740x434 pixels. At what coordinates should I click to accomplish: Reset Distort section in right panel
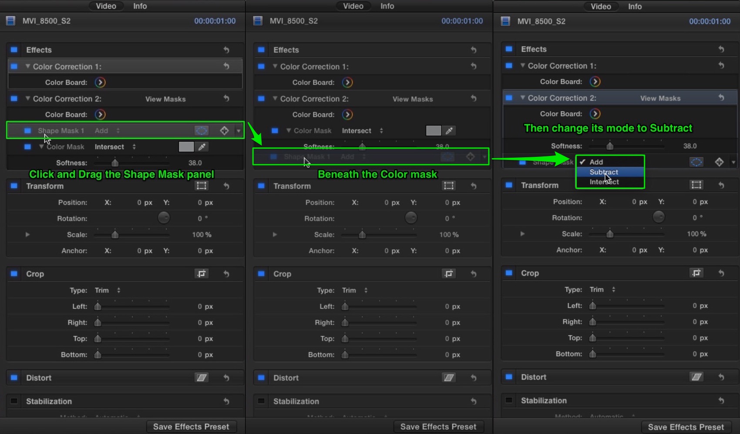(721, 377)
